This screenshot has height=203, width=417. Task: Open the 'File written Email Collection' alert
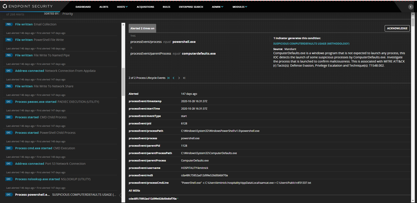tap(36, 24)
